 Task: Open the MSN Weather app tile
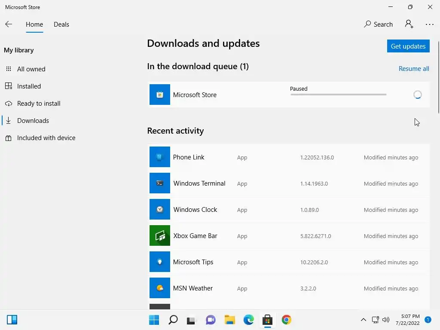coord(160,288)
